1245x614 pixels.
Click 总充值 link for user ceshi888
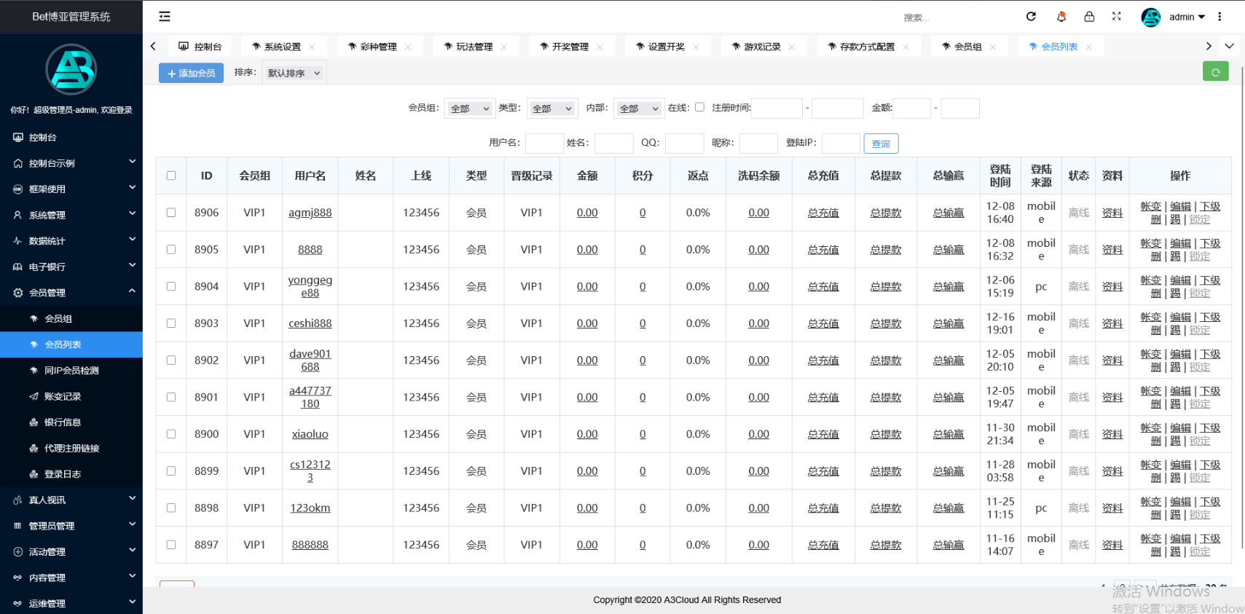[x=823, y=323]
